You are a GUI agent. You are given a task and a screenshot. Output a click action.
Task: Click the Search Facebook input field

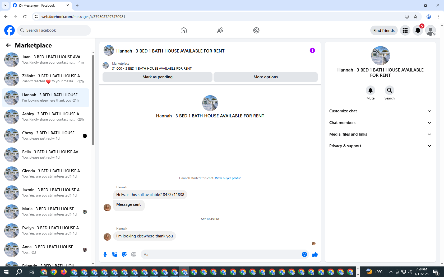tap(54, 30)
